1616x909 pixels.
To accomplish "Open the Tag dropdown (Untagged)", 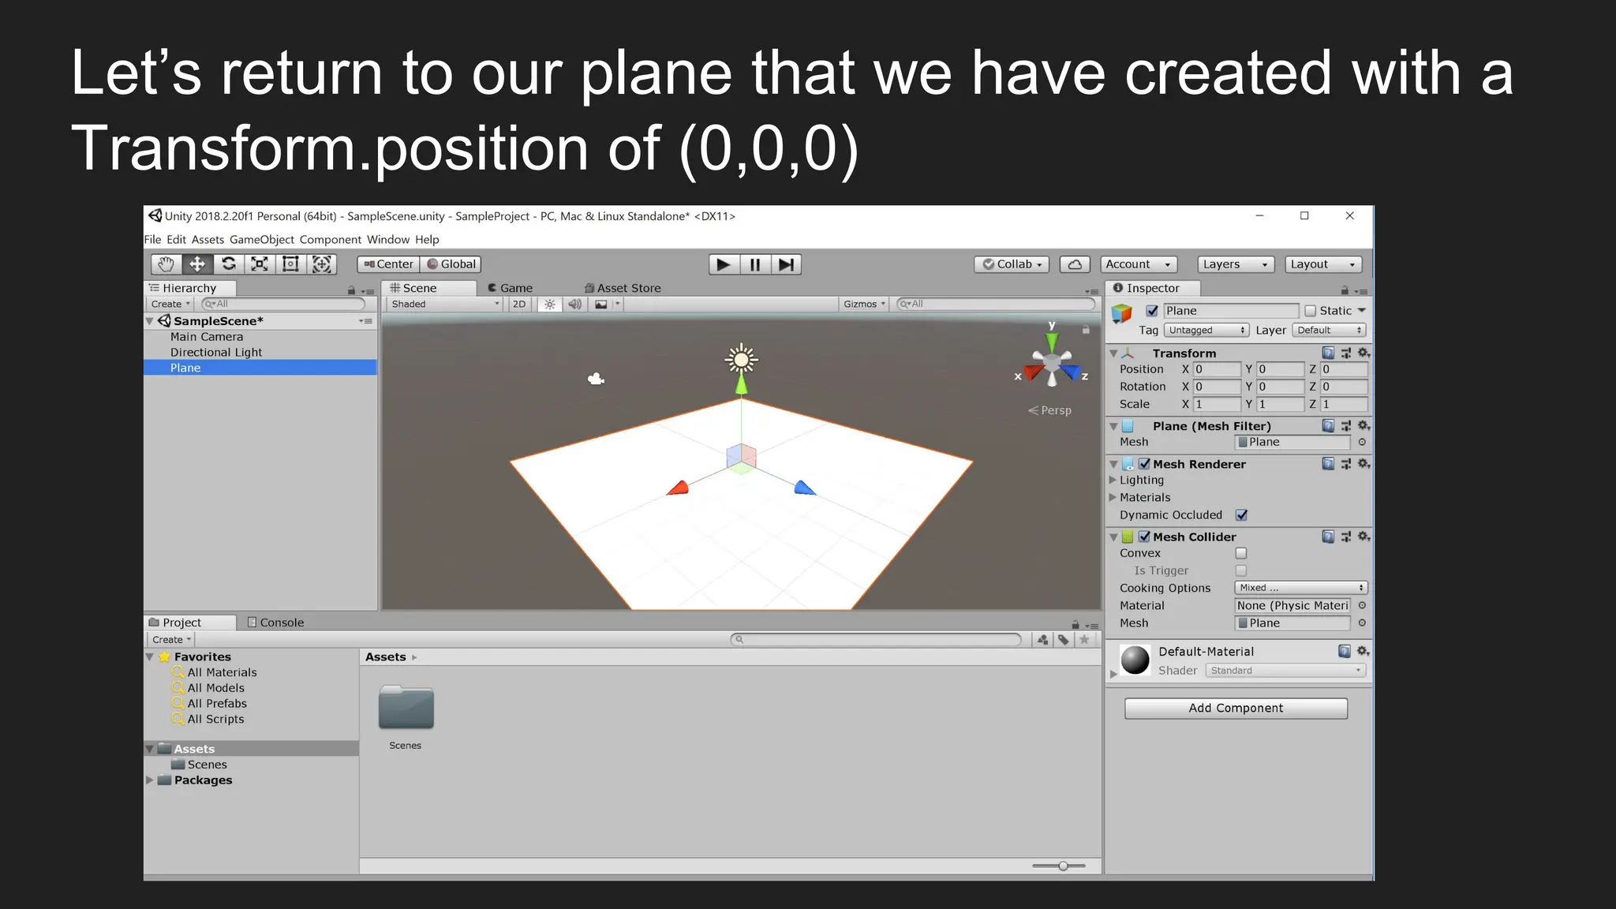I will (x=1206, y=331).
